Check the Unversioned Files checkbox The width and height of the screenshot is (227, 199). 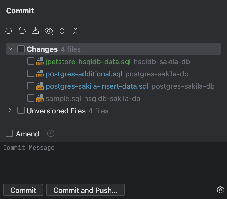point(21,111)
